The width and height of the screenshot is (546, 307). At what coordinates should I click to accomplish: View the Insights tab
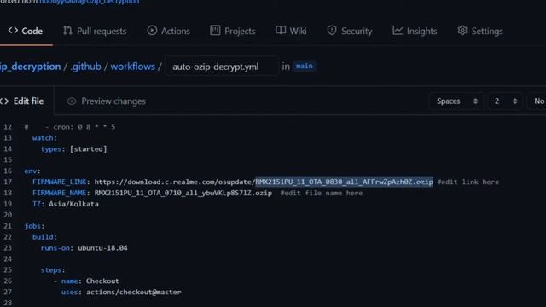[415, 31]
